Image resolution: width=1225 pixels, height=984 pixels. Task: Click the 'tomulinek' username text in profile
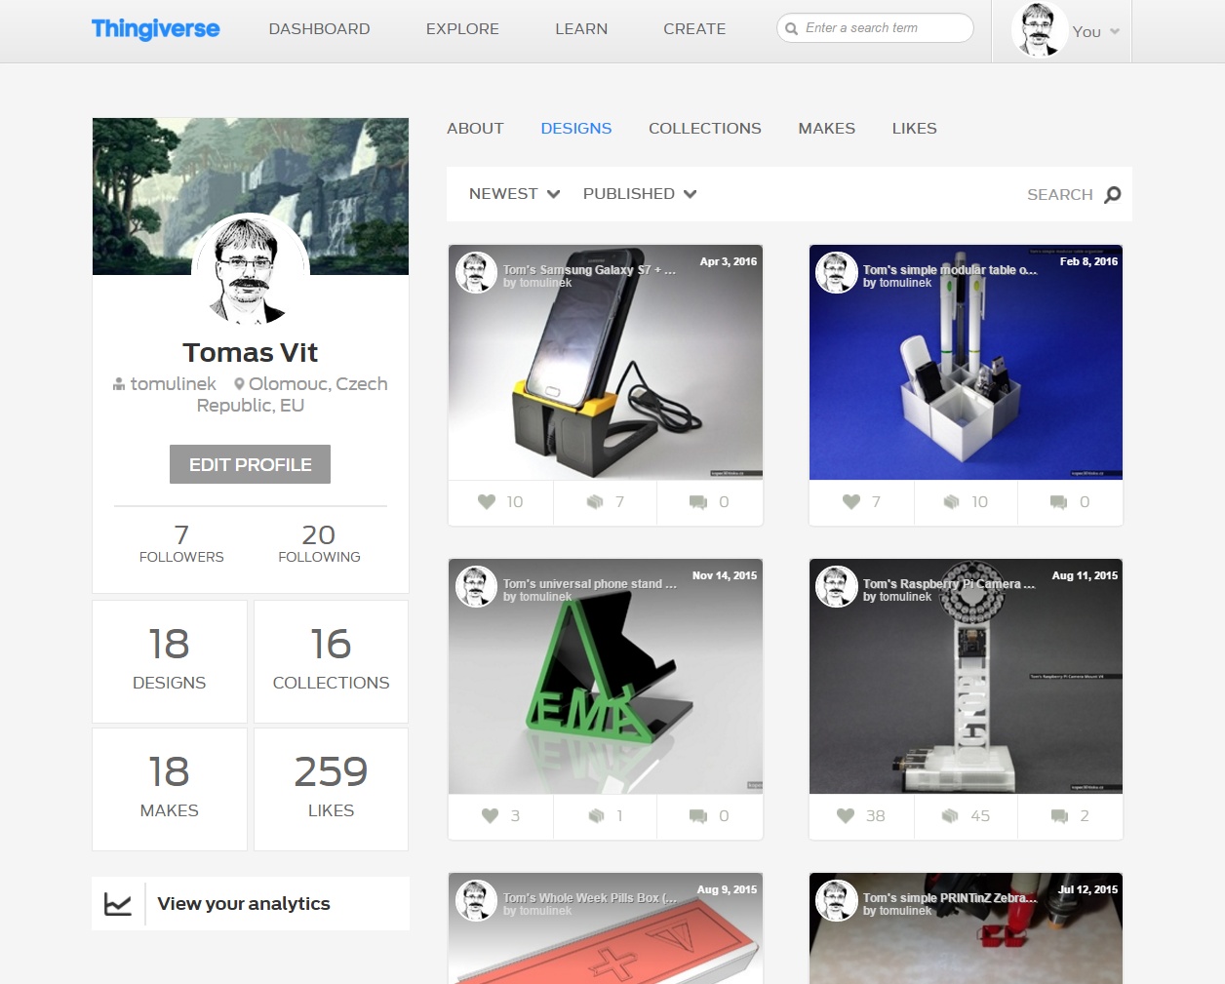[x=174, y=384]
